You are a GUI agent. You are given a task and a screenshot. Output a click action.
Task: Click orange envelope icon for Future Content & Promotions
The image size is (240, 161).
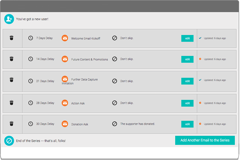65,59
